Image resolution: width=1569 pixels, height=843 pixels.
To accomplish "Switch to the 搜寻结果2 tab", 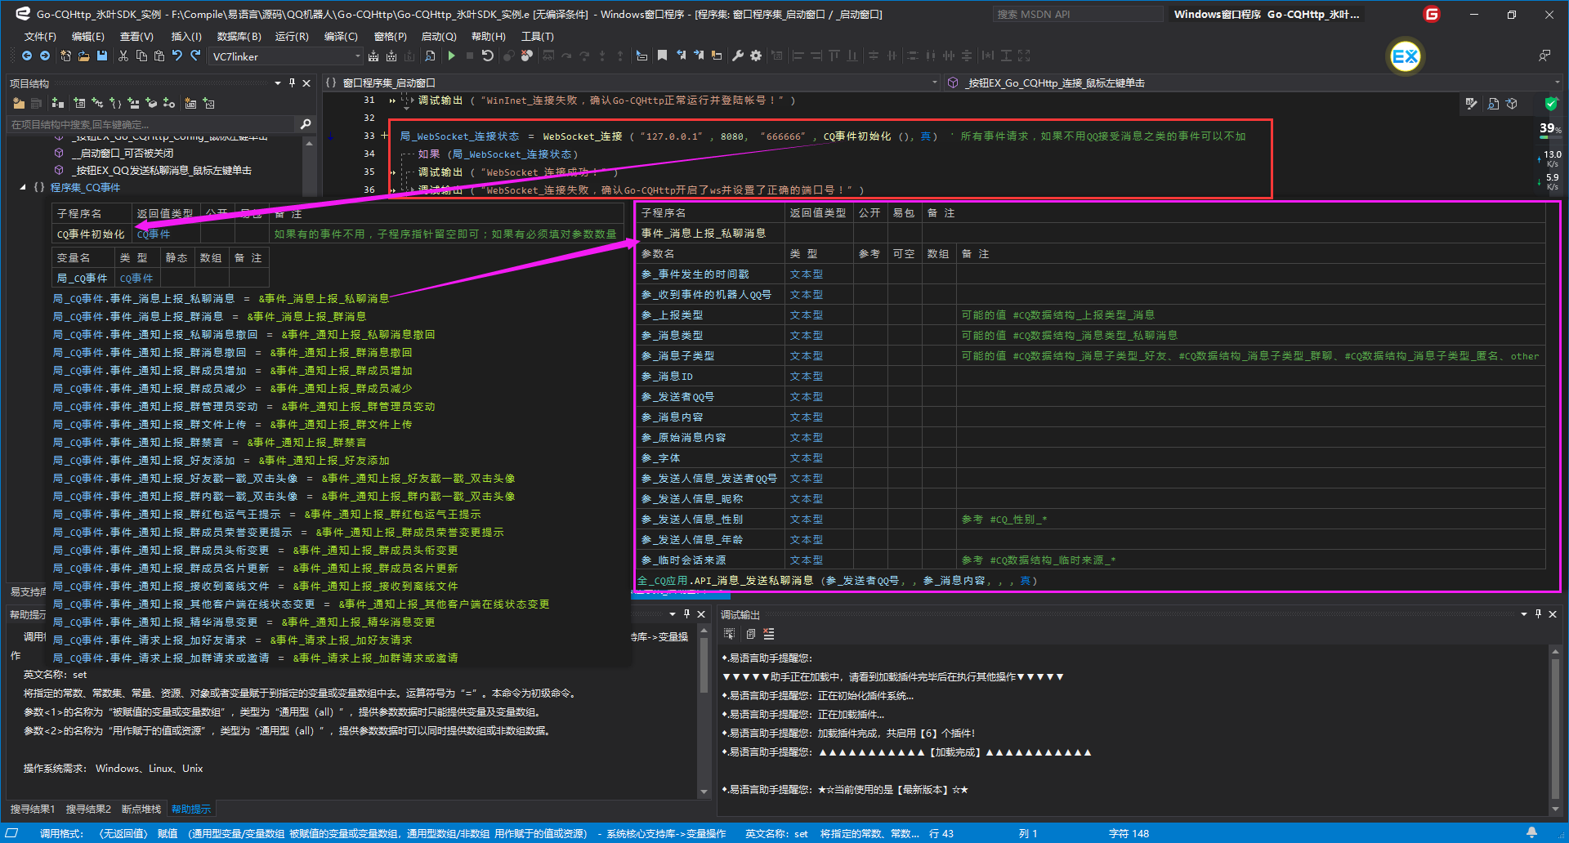I will (x=88, y=809).
